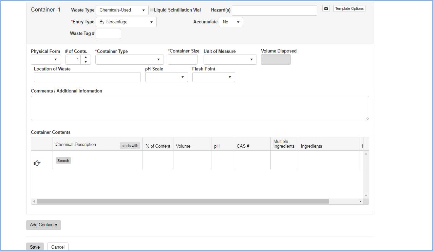The width and height of the screenshot is (433, 251).
Task: Click the Template Options button
Action: 349,8
